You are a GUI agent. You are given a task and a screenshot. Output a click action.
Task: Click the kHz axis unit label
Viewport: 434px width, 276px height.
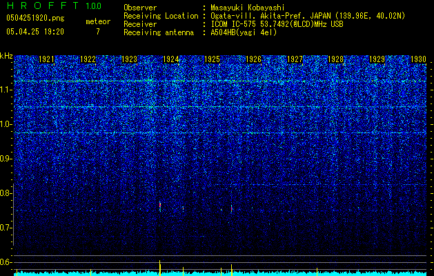(6, 56)
